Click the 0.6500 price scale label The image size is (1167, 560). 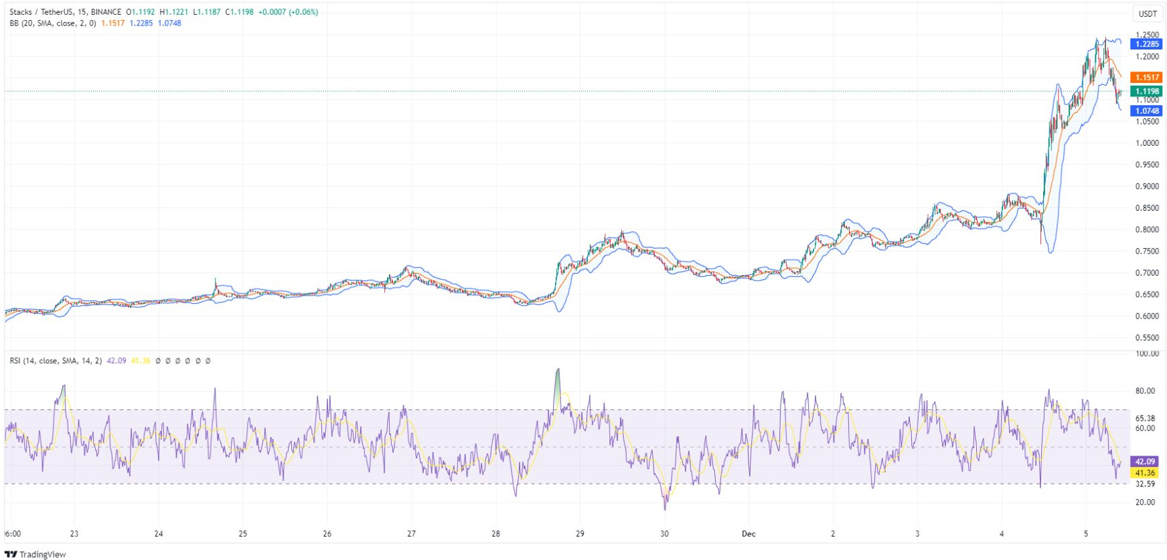coord(1147,294)
